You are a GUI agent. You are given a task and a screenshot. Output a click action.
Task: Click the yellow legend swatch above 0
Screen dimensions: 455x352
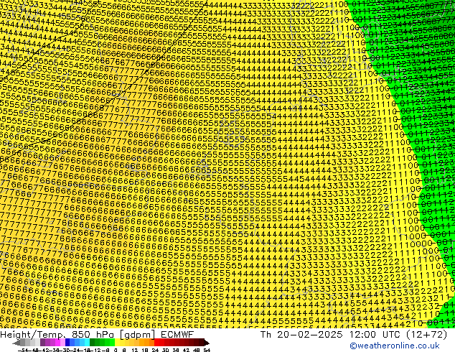pyautogui.click(x=118, y=342)
